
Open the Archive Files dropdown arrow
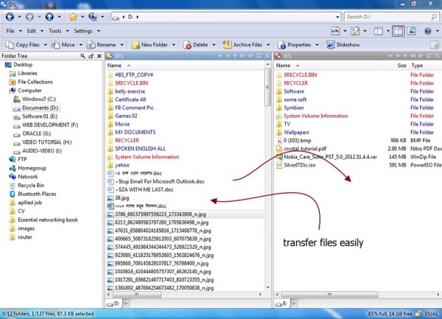click(268, 45)
